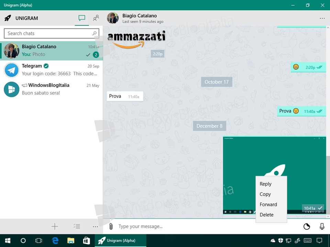Click WindowsBlogItalia's avatar icon
The image size is (330, 247).
(x=12, y=90)
